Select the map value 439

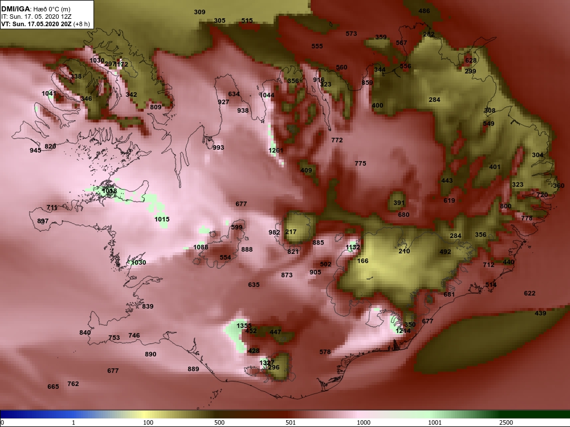pos(540,313)
